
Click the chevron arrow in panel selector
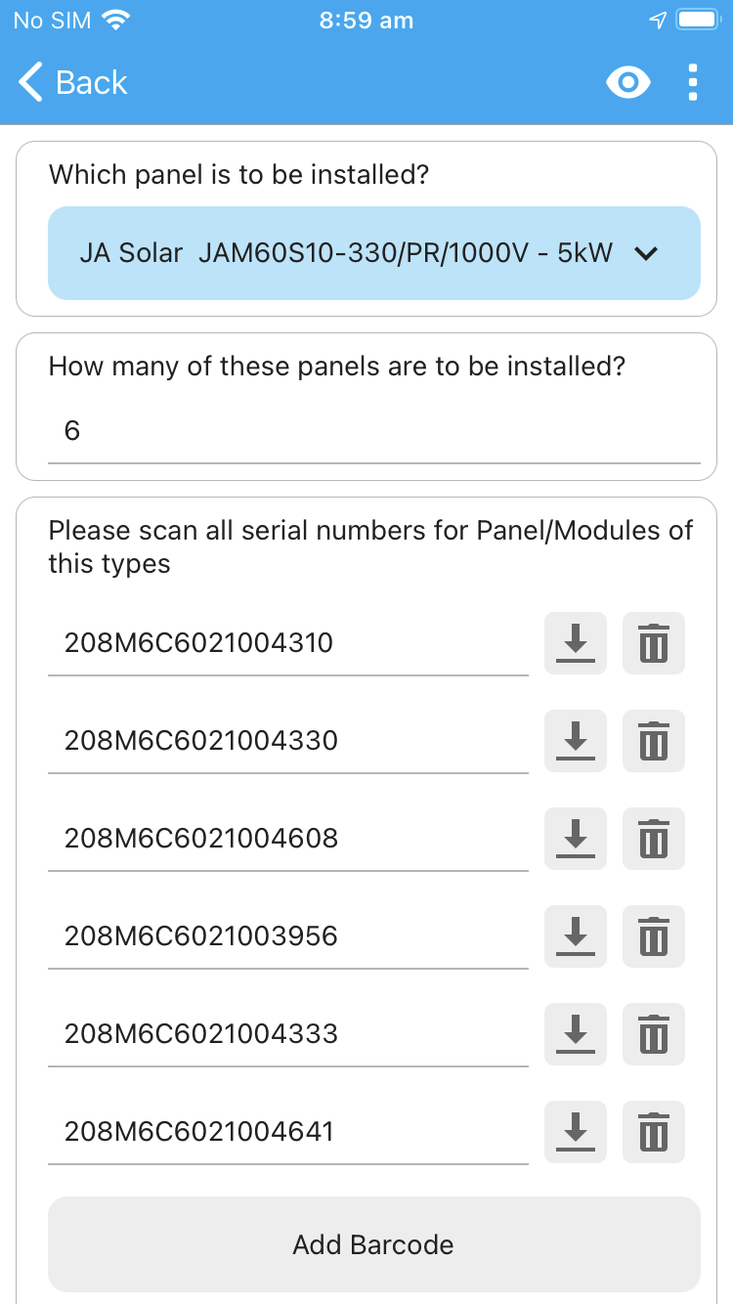coord(646,254)
